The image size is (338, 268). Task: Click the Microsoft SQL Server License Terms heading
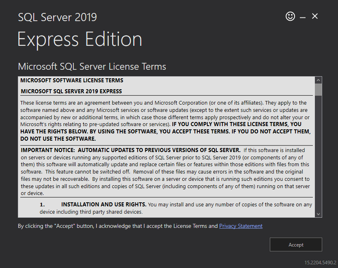[x=92, y=66]
